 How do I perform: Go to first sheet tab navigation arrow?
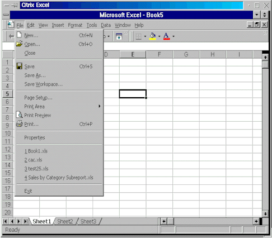(5, 221)
